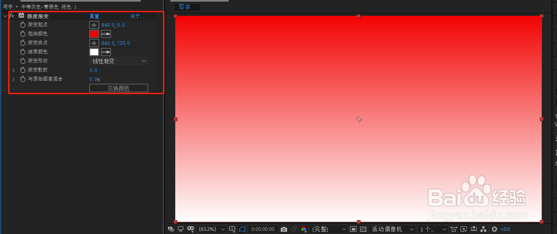Viewport: 557px width, 234px height.
Task: Click the show snapshot icon
Action: tap(293, 229)
